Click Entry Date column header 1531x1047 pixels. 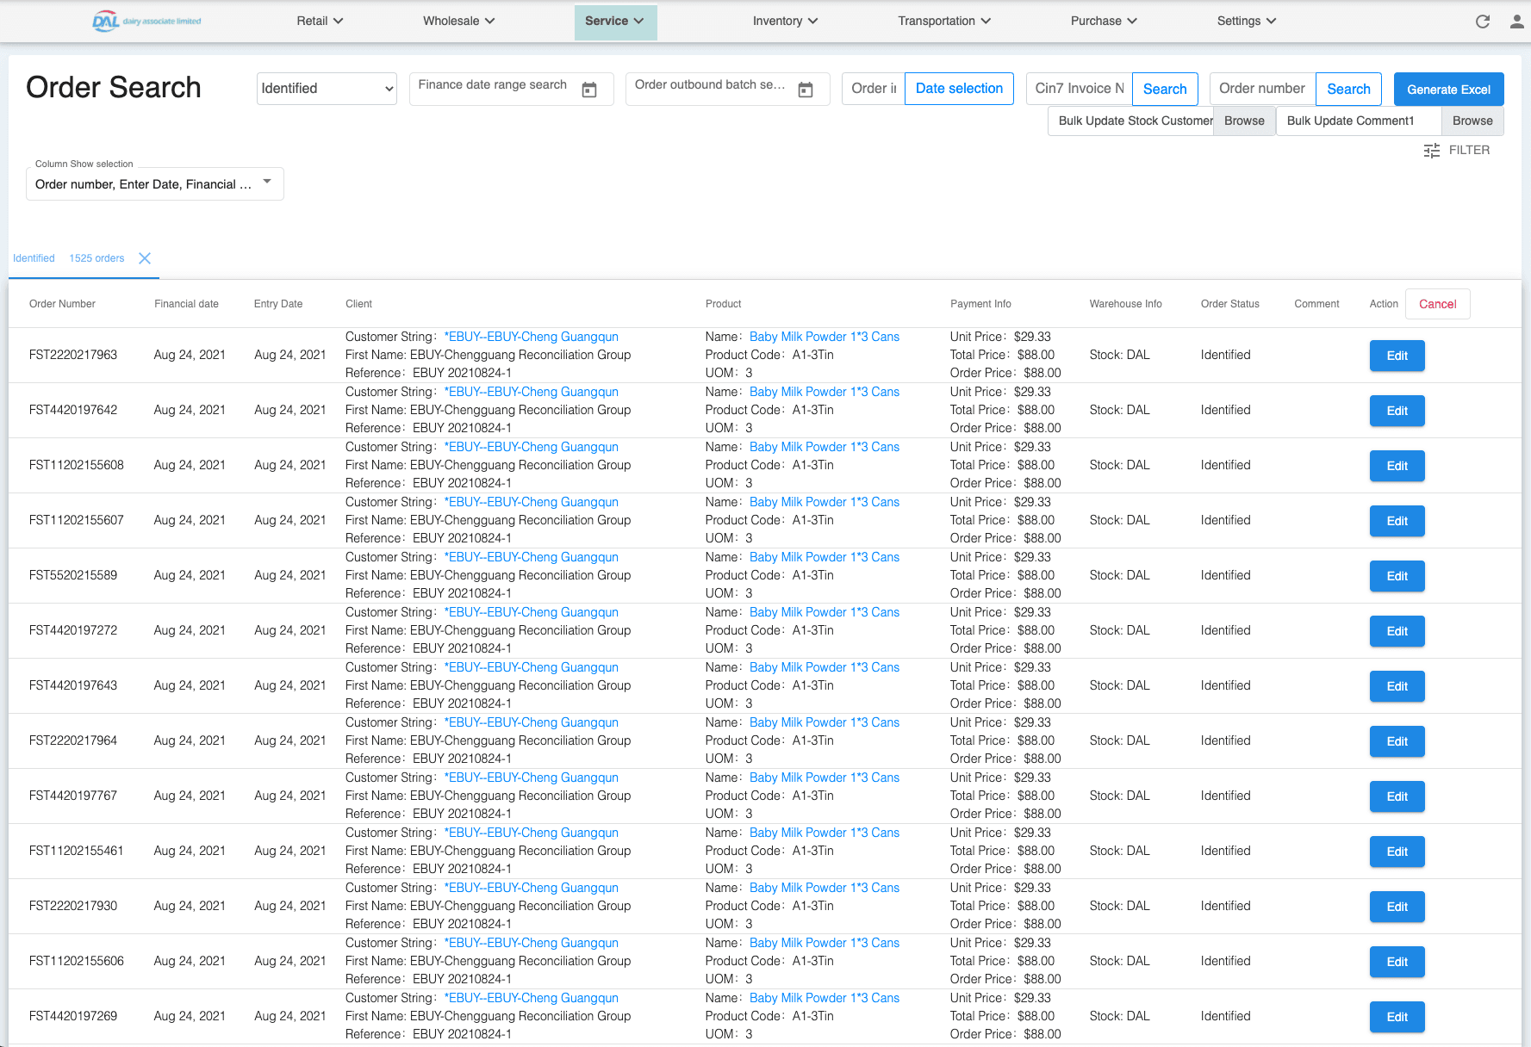(278, 304)
